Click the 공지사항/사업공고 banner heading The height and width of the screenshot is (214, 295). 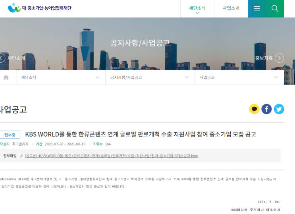140,43
